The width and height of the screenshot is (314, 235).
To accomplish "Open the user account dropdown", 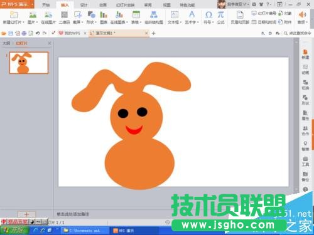I will (x=238, y=4).
